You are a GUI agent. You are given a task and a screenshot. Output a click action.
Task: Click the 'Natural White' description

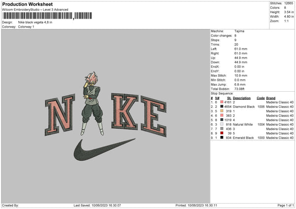tap(243, 125)
